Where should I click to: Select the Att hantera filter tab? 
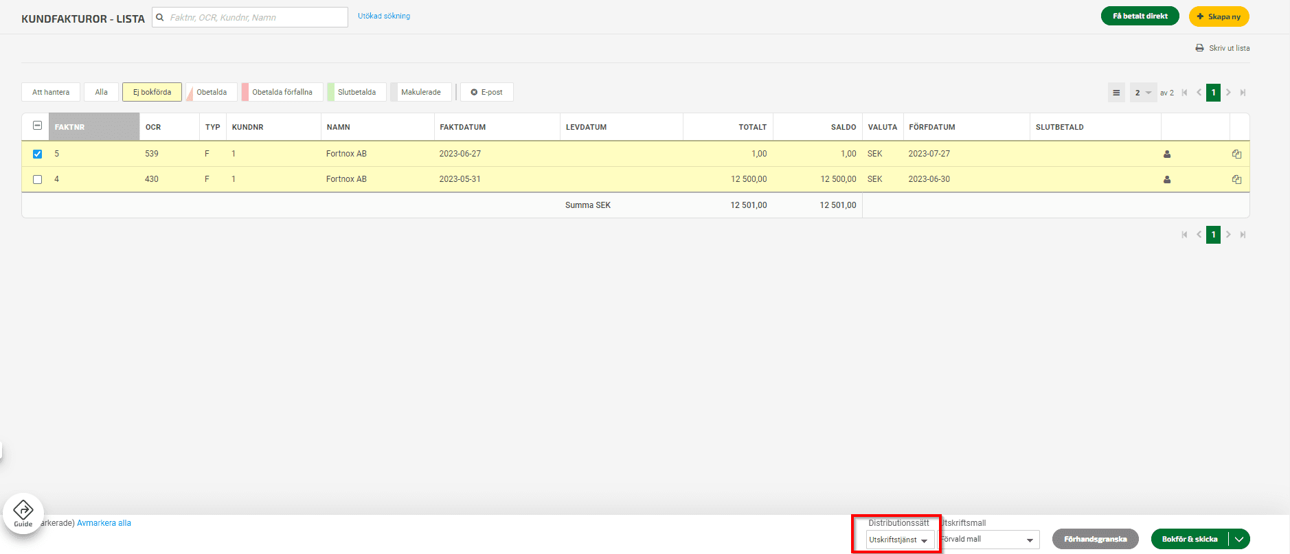[x=51, y=92]
